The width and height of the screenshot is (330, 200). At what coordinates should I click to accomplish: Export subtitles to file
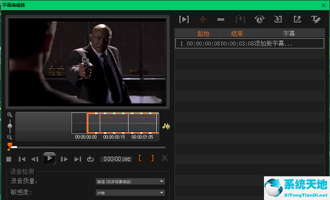[297, 19]
